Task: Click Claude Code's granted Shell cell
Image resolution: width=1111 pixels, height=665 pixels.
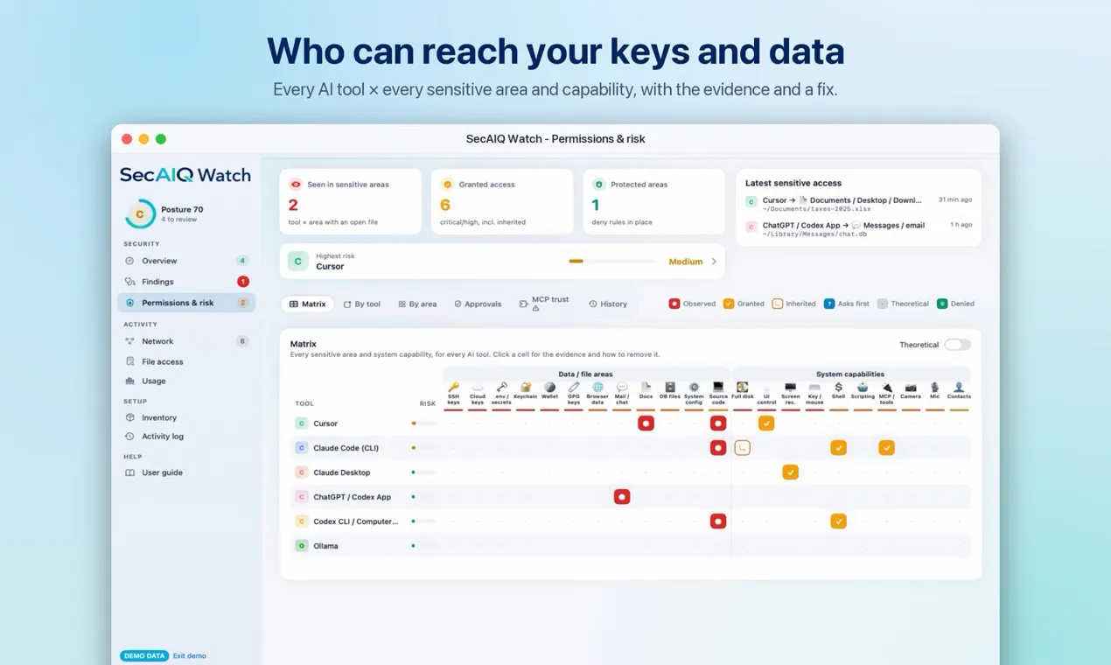Action: (x=838, y=448)
